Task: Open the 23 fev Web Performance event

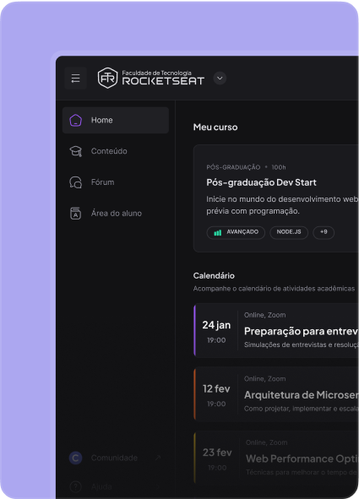Action: pos(276,458)
